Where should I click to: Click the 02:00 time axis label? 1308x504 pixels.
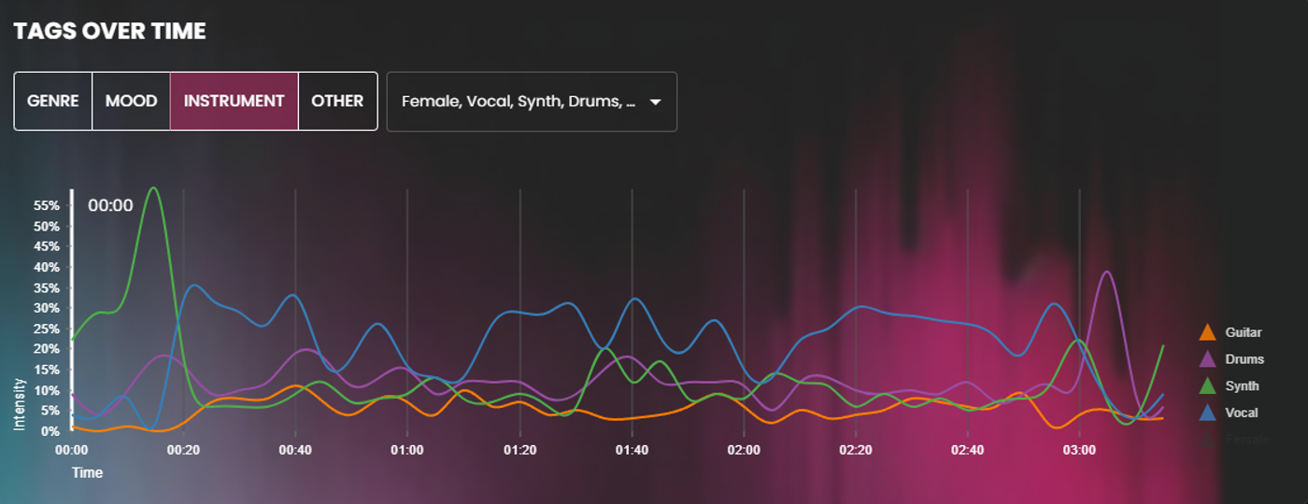pyautogui.click(x=744, y=450)
